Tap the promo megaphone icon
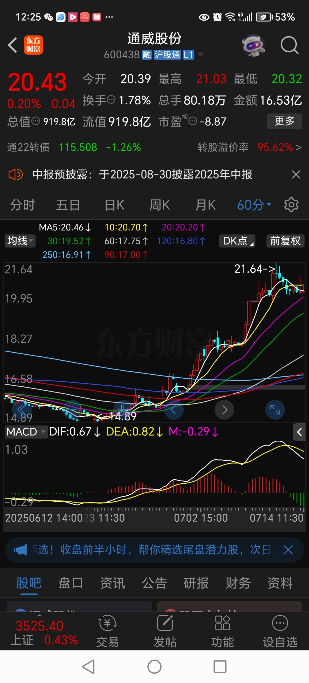The image size is (309, 683). pos(20,550)
